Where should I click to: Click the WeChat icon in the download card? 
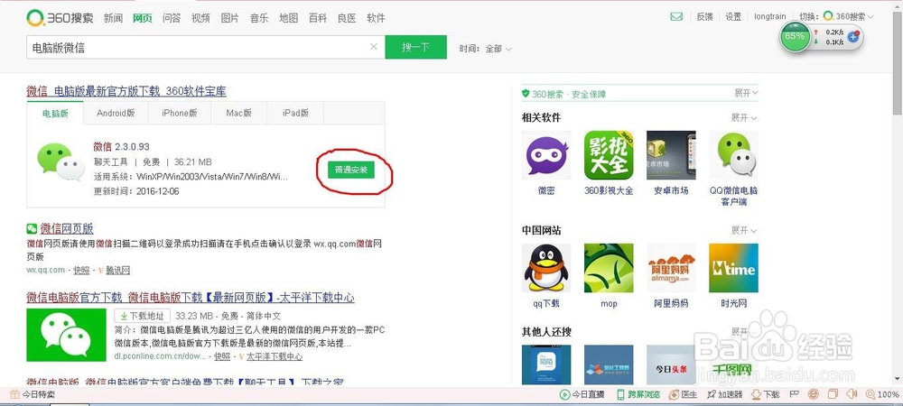pos(61,161)
